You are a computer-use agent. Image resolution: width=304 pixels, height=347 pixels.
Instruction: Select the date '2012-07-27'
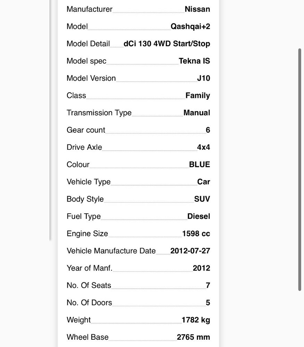coord(190,251)
